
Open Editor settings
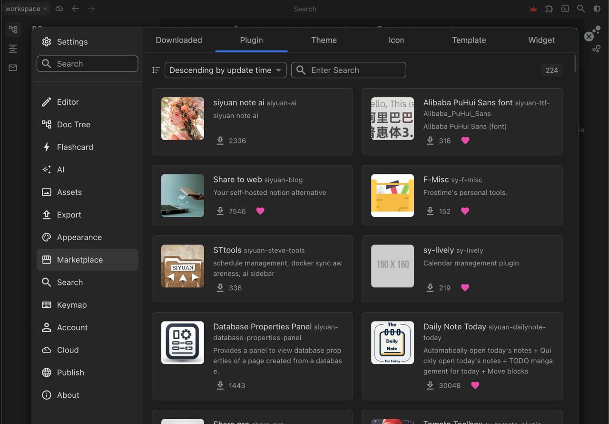pos(88,102)
